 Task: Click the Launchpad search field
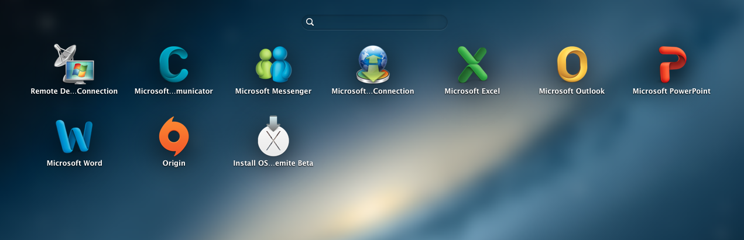pos(375,22)
